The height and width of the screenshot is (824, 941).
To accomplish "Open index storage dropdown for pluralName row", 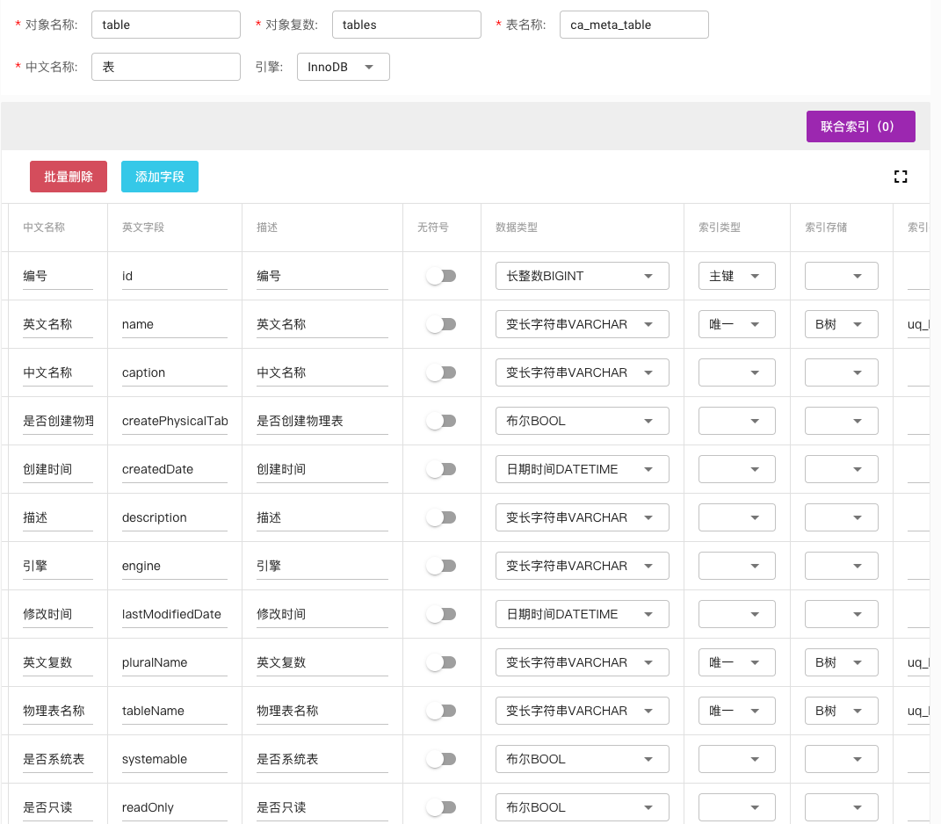I will point(842,662).
